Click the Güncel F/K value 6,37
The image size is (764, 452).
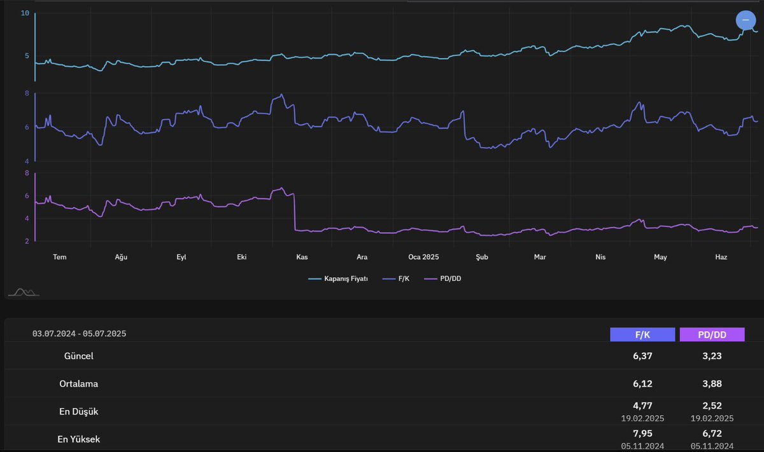pyautogui.click(x=642, y=356)
